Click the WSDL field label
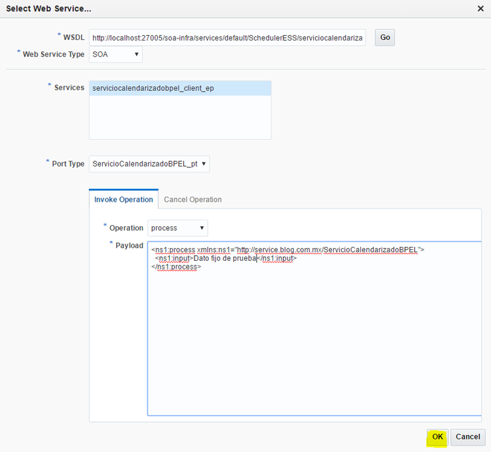The height and width of the screenshot is (452, 491). 74,37
